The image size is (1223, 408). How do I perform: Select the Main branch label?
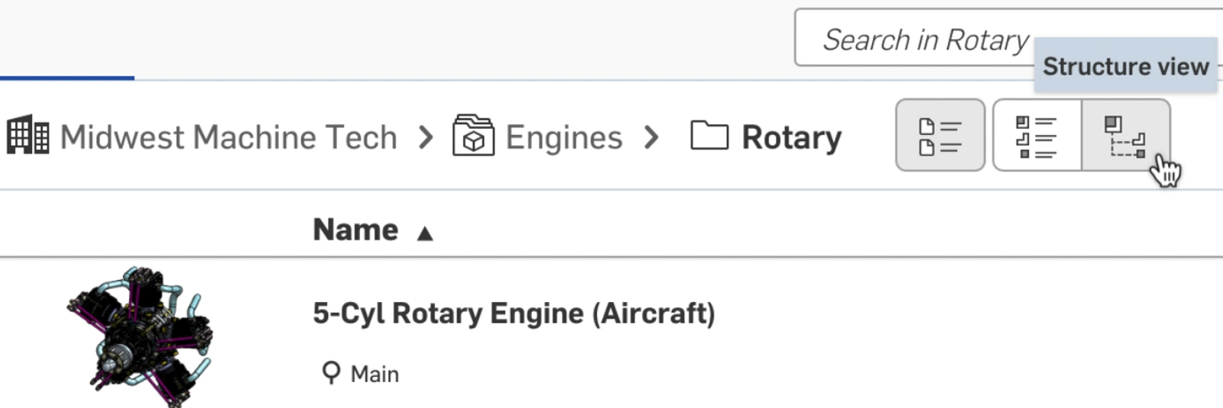click(x=375, y=374)
